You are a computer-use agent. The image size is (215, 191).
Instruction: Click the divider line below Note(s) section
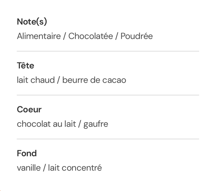[x=108, y=51]
